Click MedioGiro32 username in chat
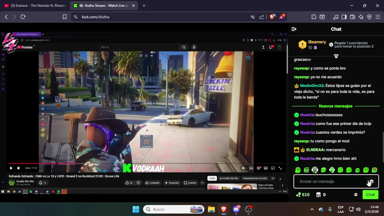This screenshot has width=384, height=216. [x=312, y=85]
